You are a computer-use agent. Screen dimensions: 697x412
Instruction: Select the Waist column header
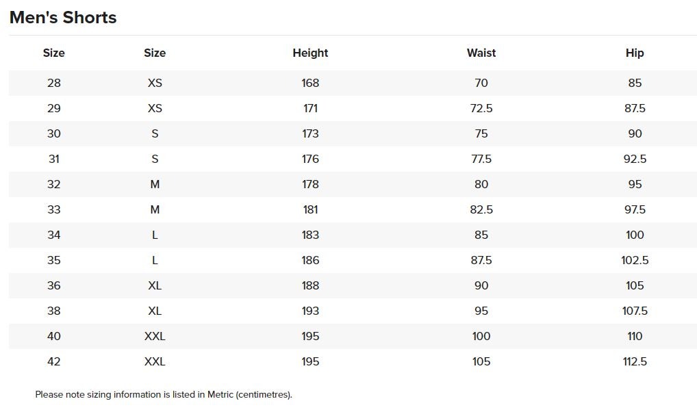point(481,53)
